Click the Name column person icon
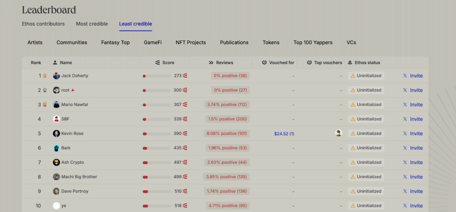The height and width of the screenshot is (212, 456). (55, 62)
